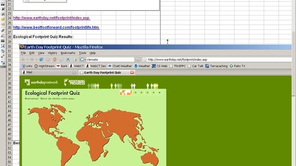The width and height of the screenshot is (296, 166).
Task: Click the Less Contrast icon
Action: pyautogui.click(x=3, y=14)
